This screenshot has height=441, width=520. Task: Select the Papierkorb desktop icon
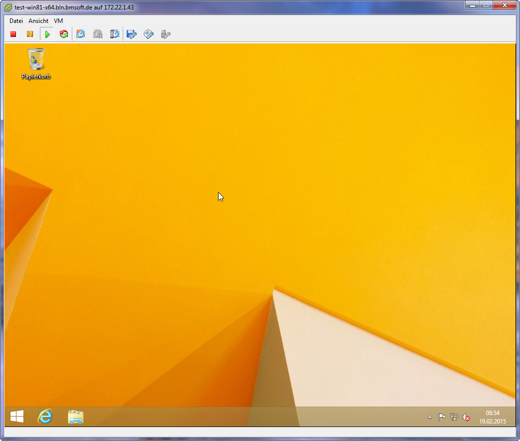pos(36,64)
